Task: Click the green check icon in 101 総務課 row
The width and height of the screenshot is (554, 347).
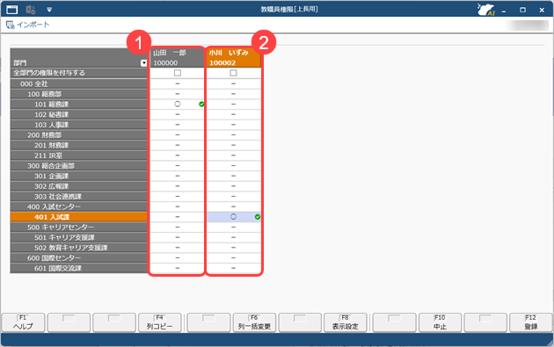Action: (x=201, y=105)
